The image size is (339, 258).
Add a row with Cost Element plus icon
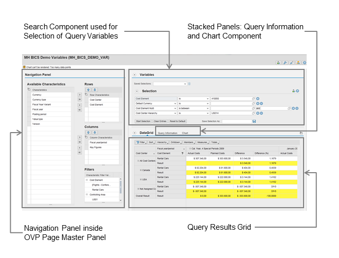pos(258,99)
